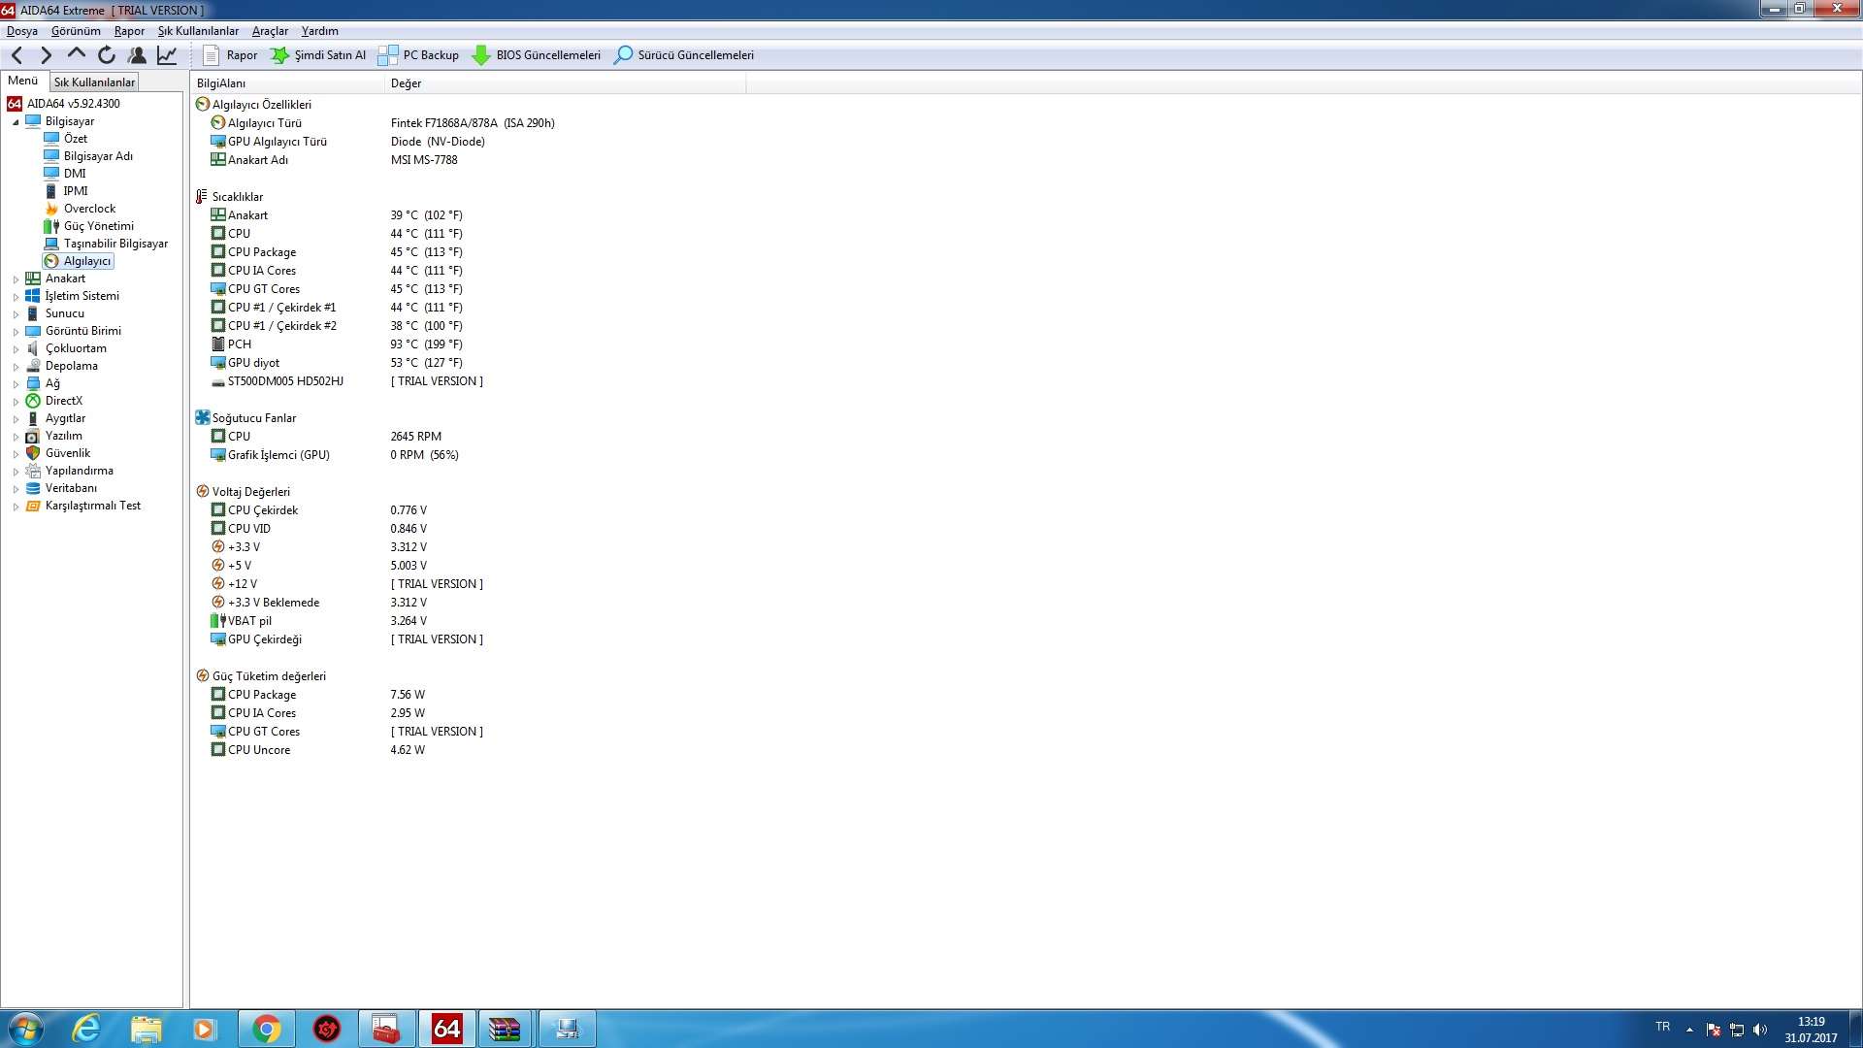Click Şimdi Satın Al button
Screen dimensions: 1863x1048
(x=318, y=55)
